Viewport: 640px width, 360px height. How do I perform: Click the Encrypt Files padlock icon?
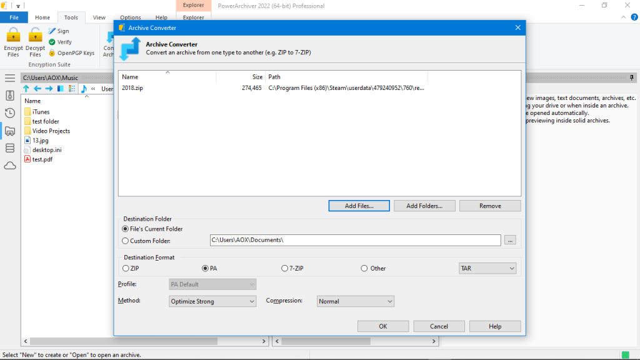coord(13,35)
